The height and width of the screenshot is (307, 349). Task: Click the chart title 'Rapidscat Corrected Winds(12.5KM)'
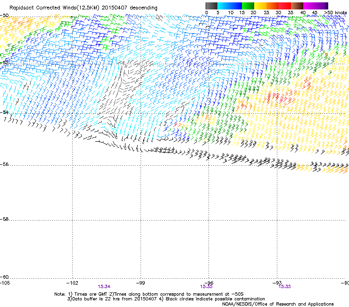54,8
